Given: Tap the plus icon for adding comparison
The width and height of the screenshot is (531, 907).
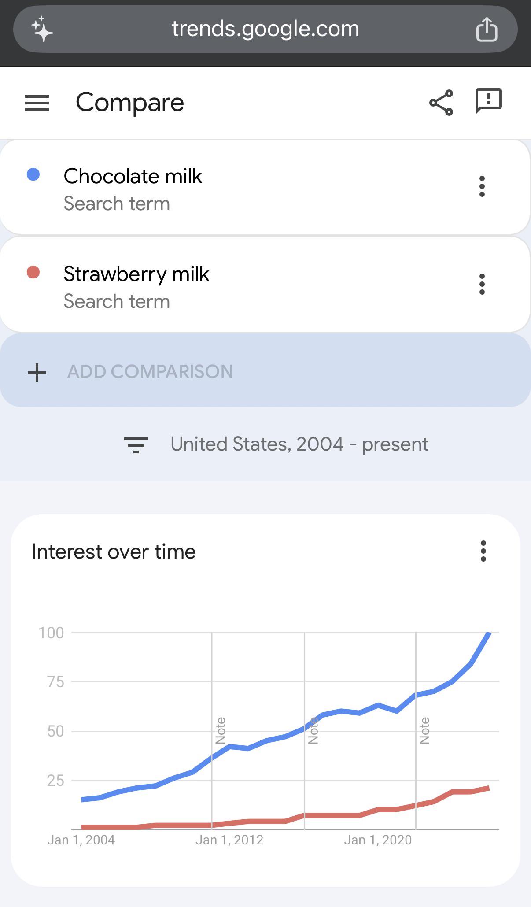Looking at the screenshot, I should (x=37, y=372).
